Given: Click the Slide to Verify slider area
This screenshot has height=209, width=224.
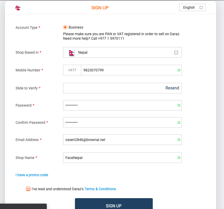Looking at the screenshot, I should pyautogui.click(x=122, y=88).
